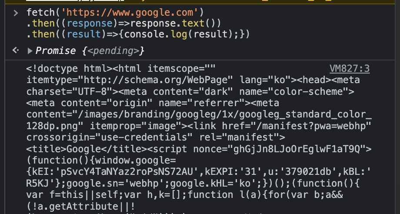Click the line starting "<title>Google</title><script nonce"
The height and width of the screenshot is (214, 400).
[x=199, y=149]
